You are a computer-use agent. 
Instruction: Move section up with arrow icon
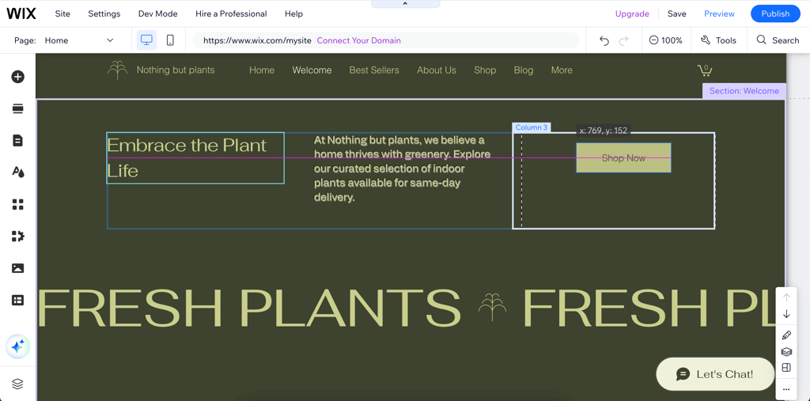(x=786, y=297)
